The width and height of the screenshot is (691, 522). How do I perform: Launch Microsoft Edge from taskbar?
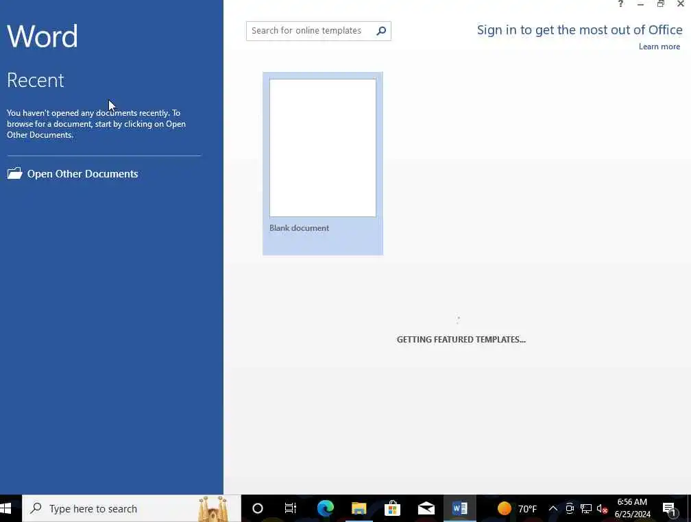click(x=325, y=509)
